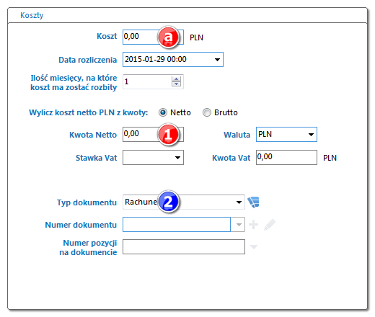The height and width of the screenshot is (317, 375).
Task: Increase the month count with the up arrow
Action: [x=176, y=79]
